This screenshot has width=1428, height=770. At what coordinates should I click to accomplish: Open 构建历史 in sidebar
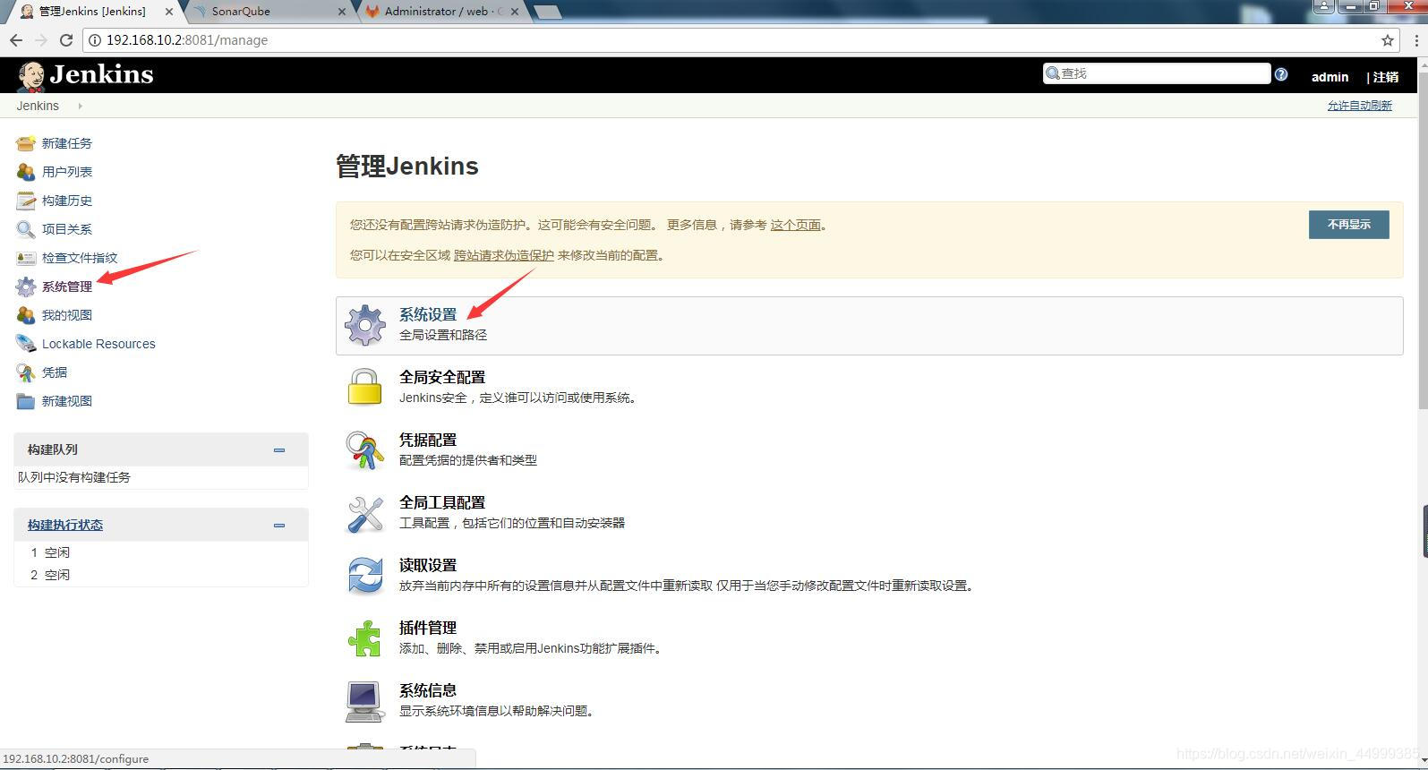click(x=67, y=201)
